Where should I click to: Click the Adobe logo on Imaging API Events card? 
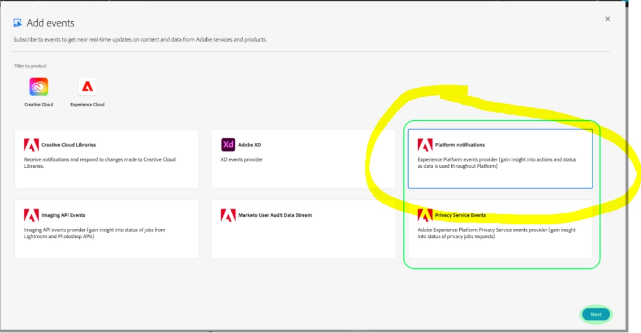pos(31,215)
